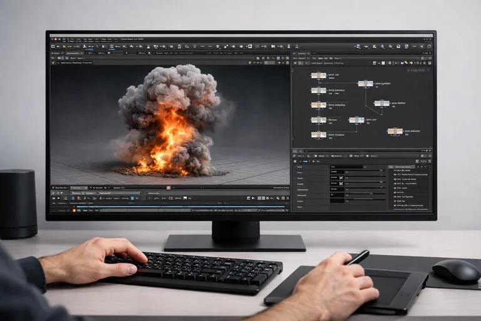Click the blue magnifier icon in top toolbar
Image resolution: width=481 pixels, height=321 pixels.
[383, 46]
